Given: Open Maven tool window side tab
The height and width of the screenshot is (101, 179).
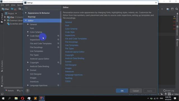Looking at the screenshot, I should click(x=177, y=43).
